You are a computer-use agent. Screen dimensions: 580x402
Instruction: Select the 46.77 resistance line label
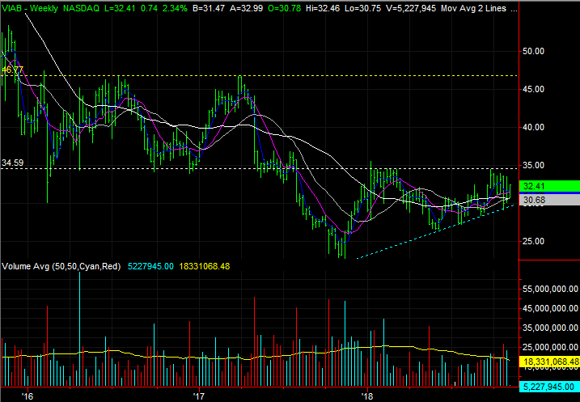[x=13, y=70]
